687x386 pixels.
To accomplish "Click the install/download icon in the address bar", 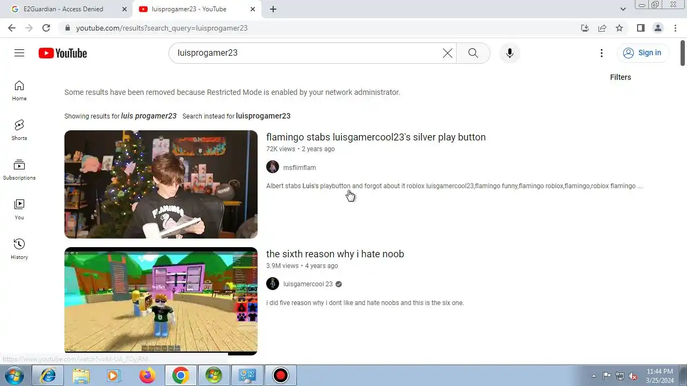I will (585, 28).
